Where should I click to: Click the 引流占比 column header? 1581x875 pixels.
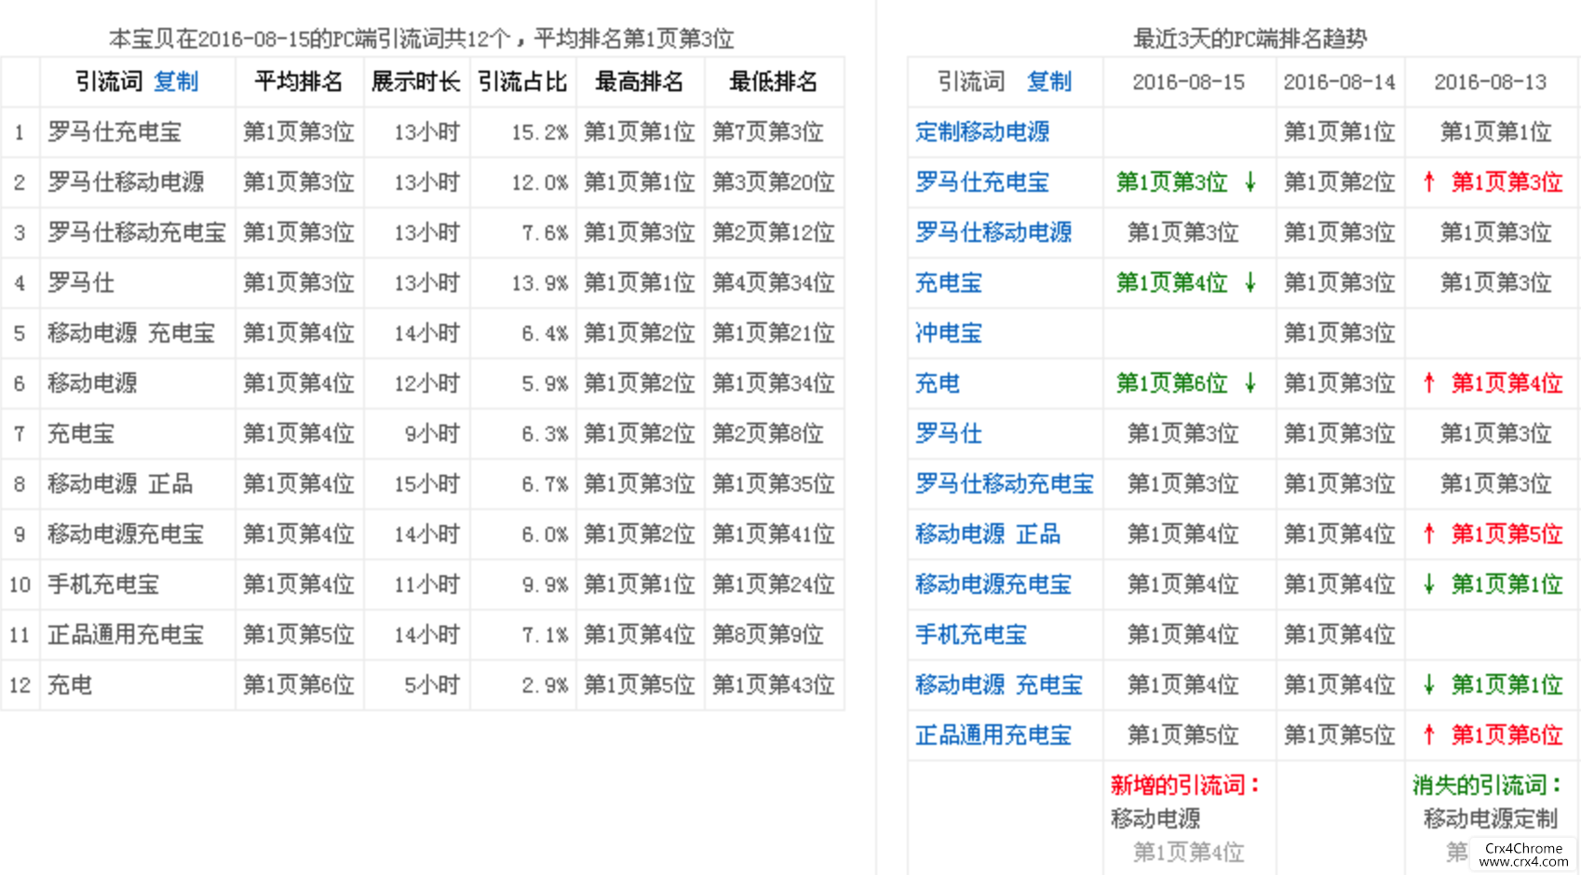coord(522,82)
